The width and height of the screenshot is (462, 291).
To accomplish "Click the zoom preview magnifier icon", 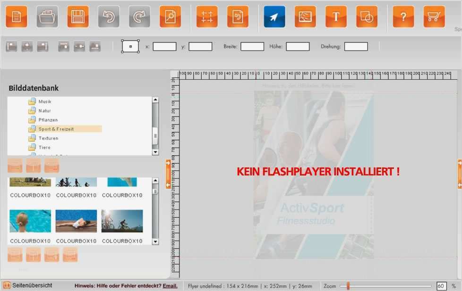I will tap(171, 16).
